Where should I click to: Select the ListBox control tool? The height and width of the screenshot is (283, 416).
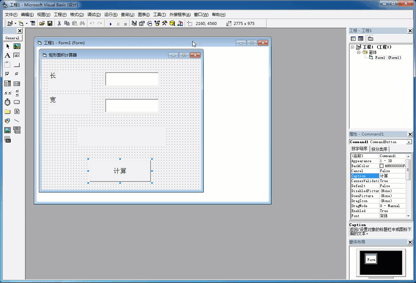pyautogui.click(x=17, y=84)
